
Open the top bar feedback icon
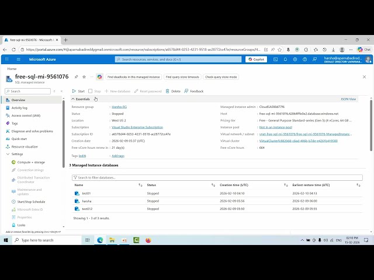click(x=314, y=60)
